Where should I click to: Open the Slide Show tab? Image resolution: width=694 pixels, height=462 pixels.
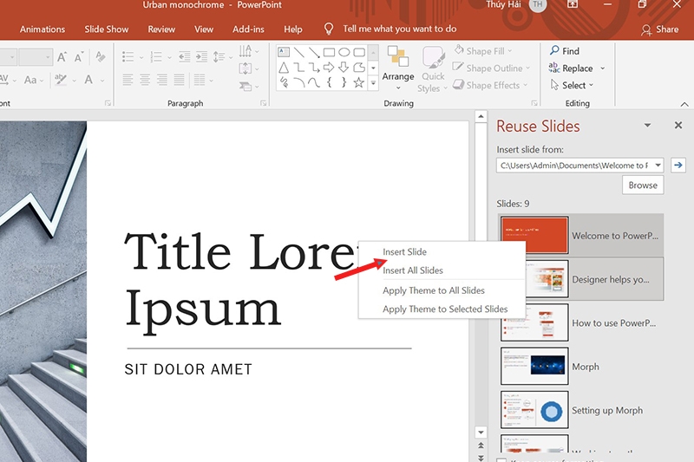(107, 29)
